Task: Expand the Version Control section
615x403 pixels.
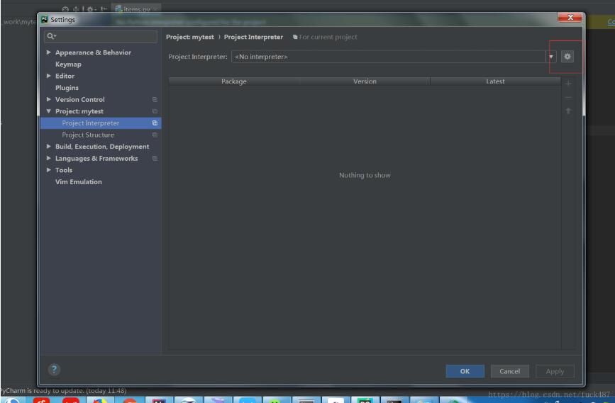Action: click(49, 99)
